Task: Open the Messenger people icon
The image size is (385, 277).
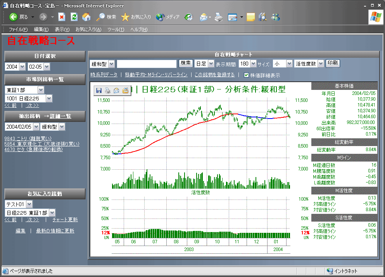Action: click(x=276, y=17)
